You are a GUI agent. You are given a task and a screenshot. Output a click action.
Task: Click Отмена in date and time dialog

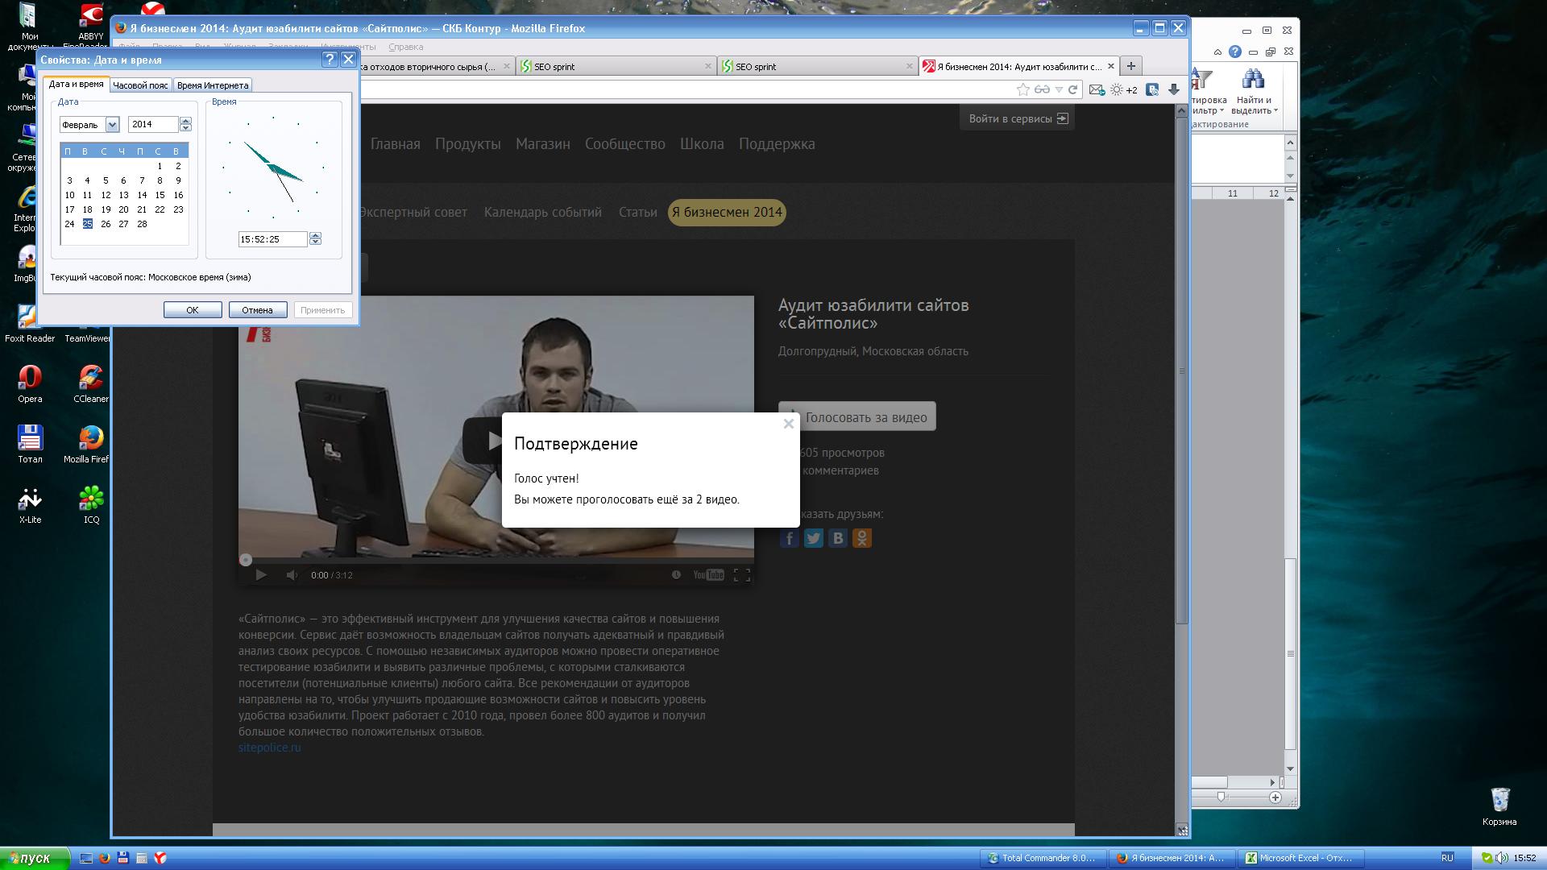coord(258,309)
